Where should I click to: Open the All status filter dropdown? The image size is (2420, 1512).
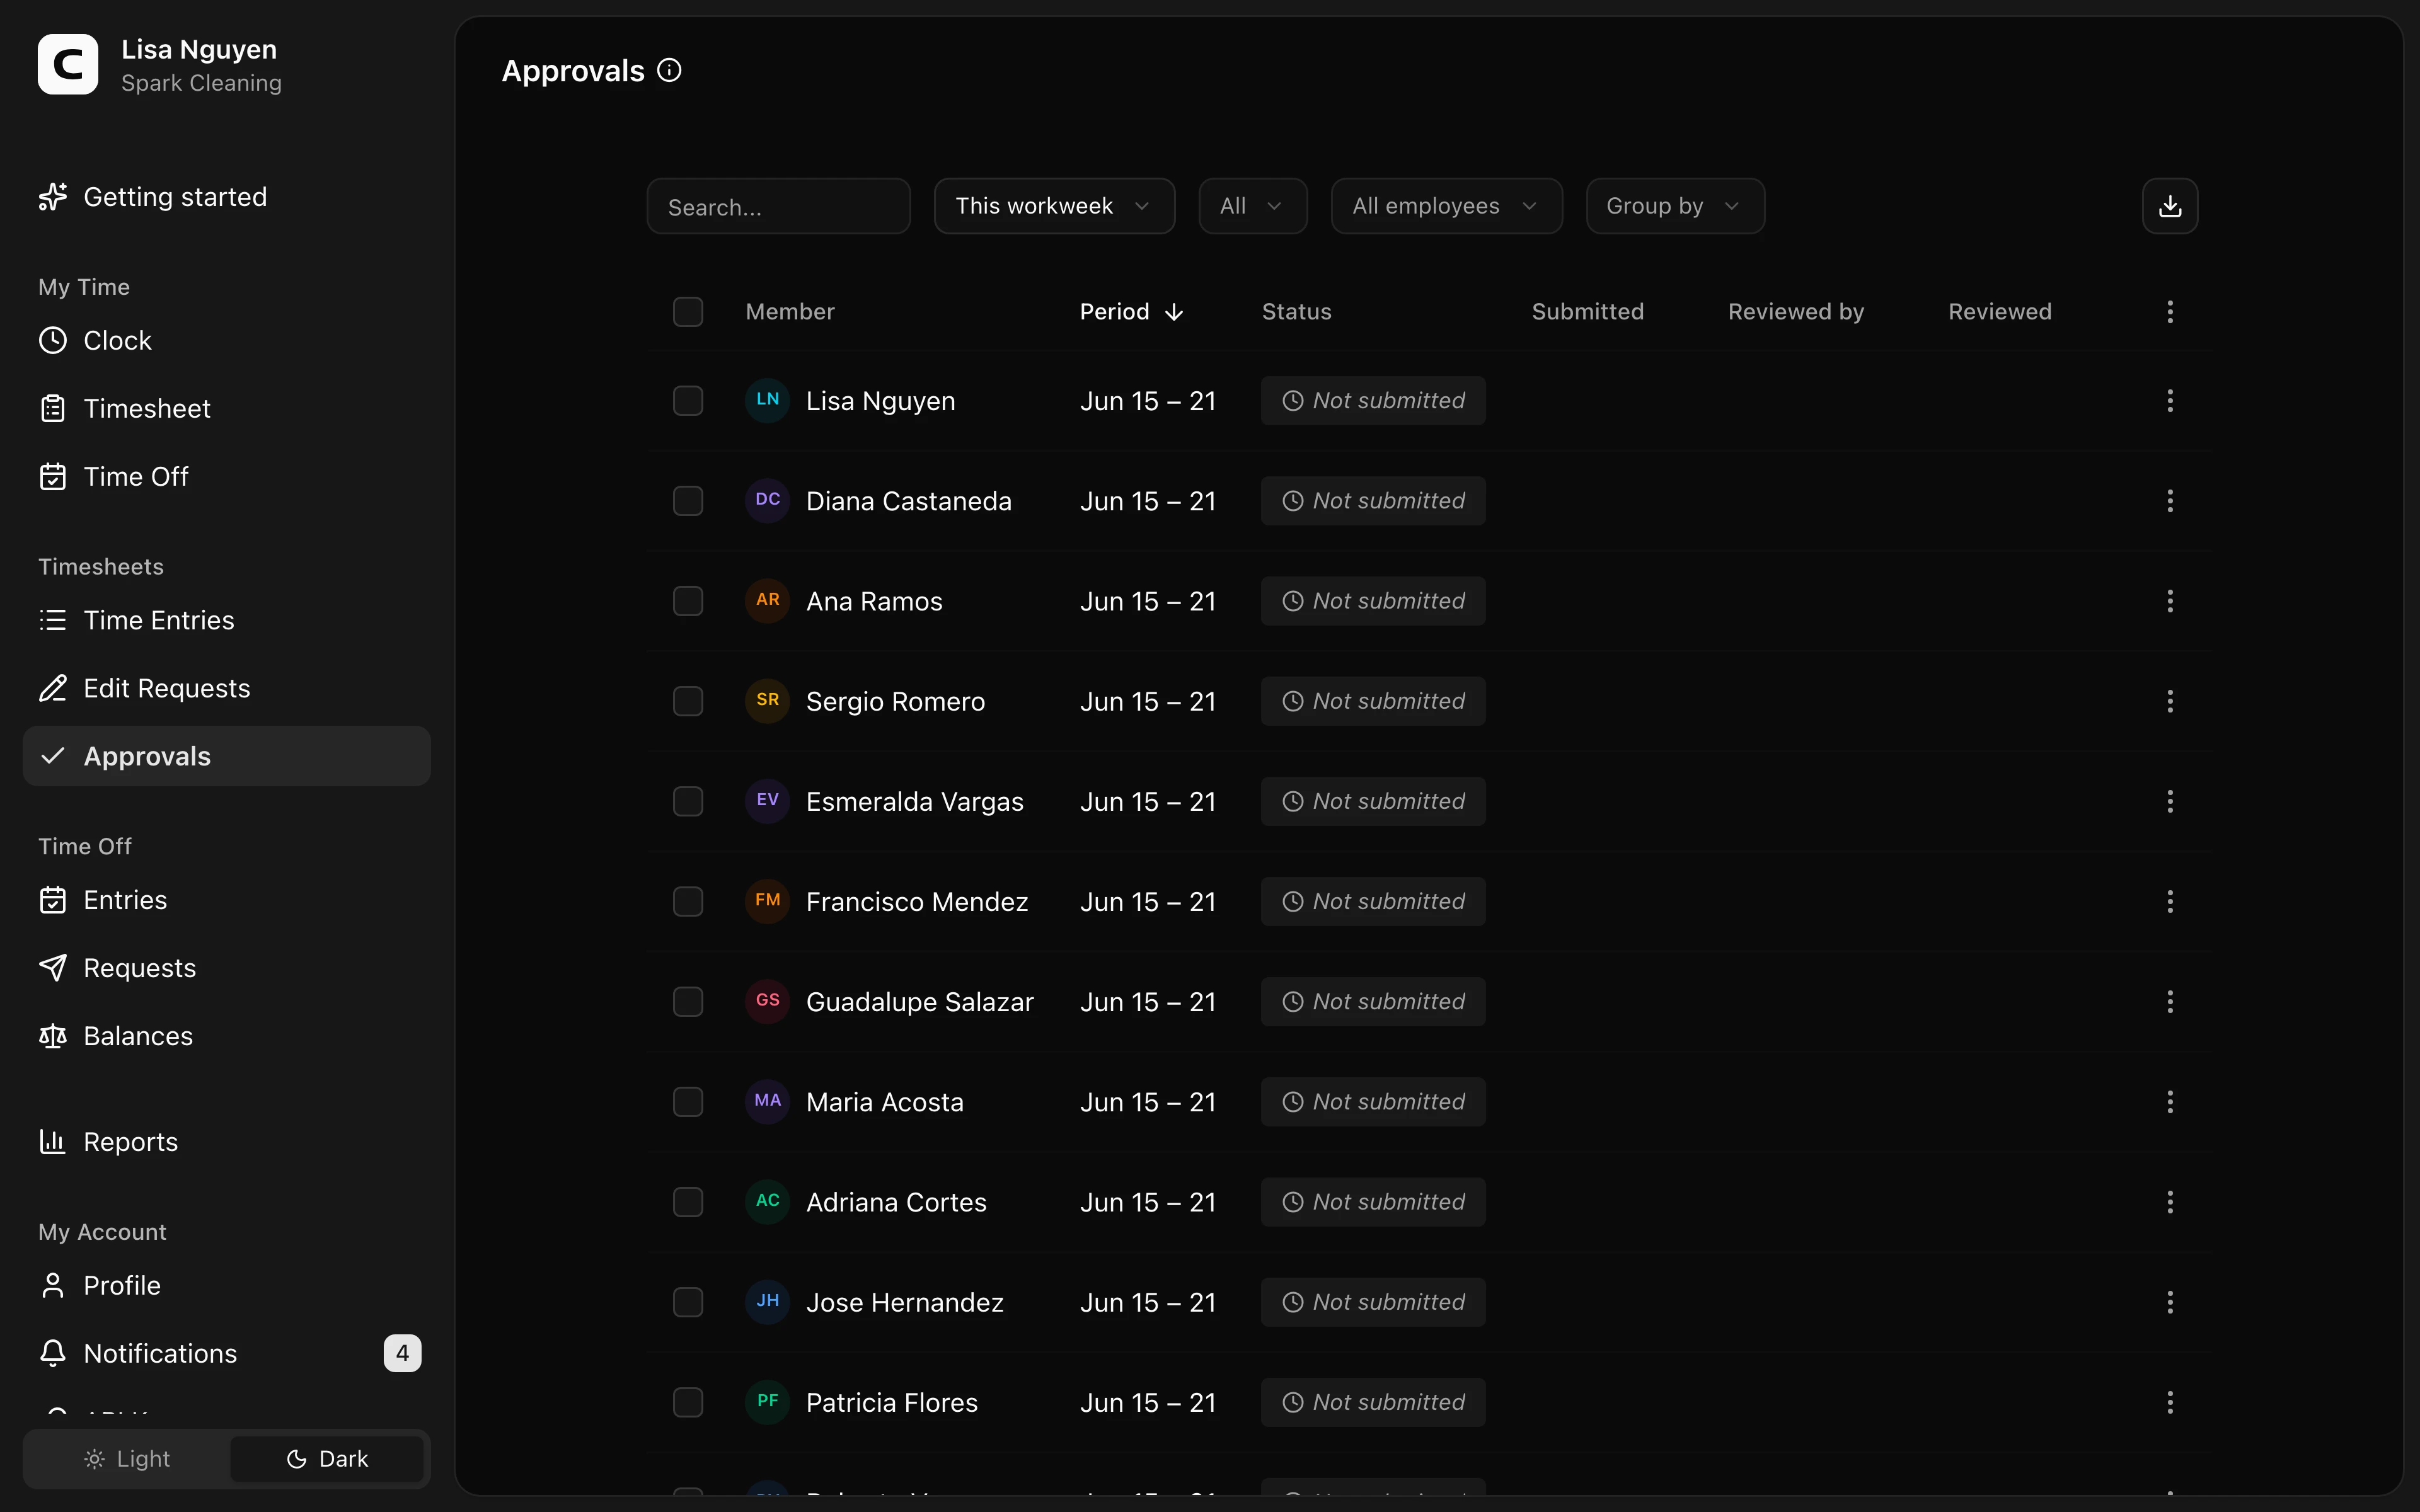(x=1252, y=206)
